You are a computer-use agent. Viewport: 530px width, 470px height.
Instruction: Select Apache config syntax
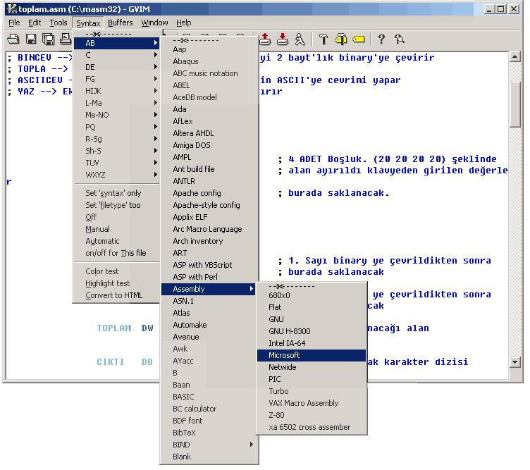click(x=209, y=193)
